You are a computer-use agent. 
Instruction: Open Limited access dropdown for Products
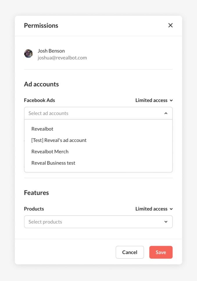151,209
